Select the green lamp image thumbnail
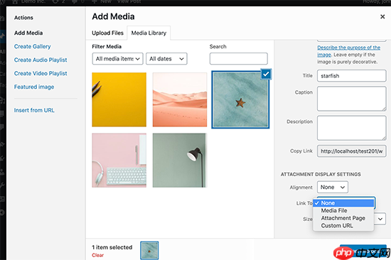Image resolution: width=391 pixels, height=260 pixels. click(x=180, y=161)
